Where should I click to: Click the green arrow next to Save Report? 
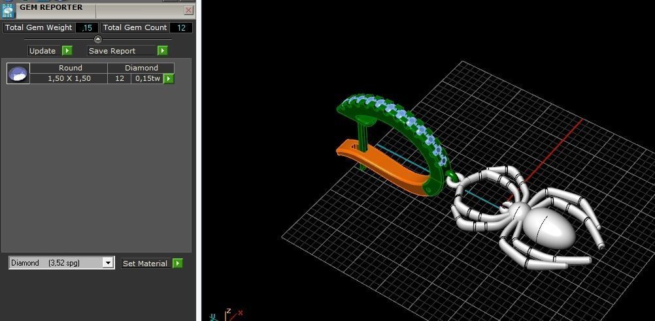[163, 51]
